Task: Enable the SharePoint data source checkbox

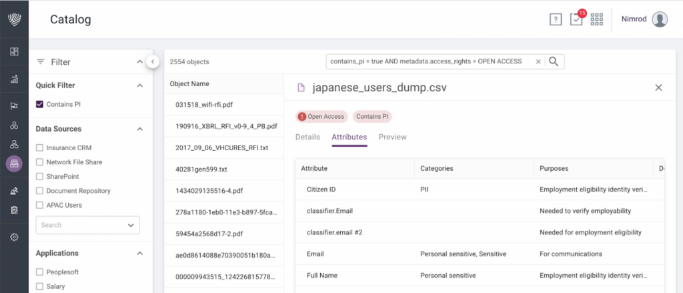Action: pyautogui.click(x=40, y=176)
